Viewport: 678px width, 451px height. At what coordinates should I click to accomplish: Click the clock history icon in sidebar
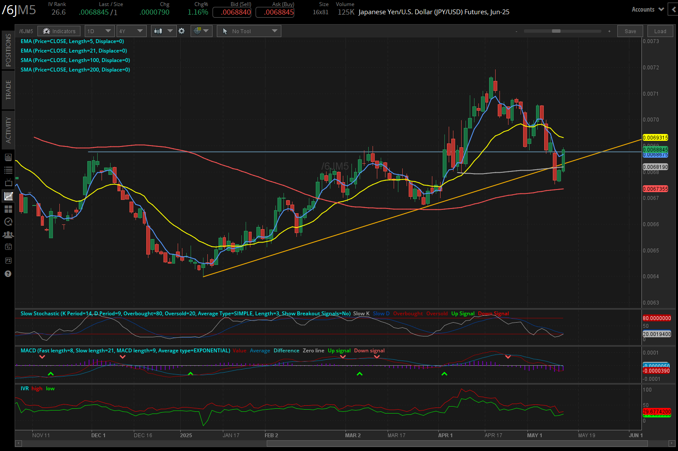click(x=8, y=222)
